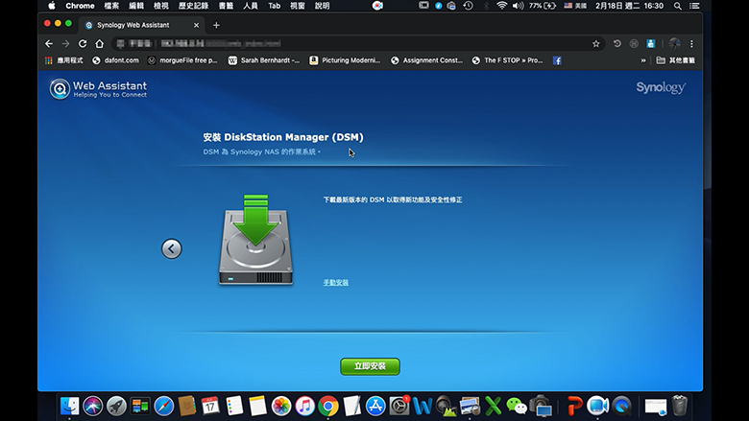Click the Synology brand logo
This screenshot has width=749, height=421.
(661, 87)
